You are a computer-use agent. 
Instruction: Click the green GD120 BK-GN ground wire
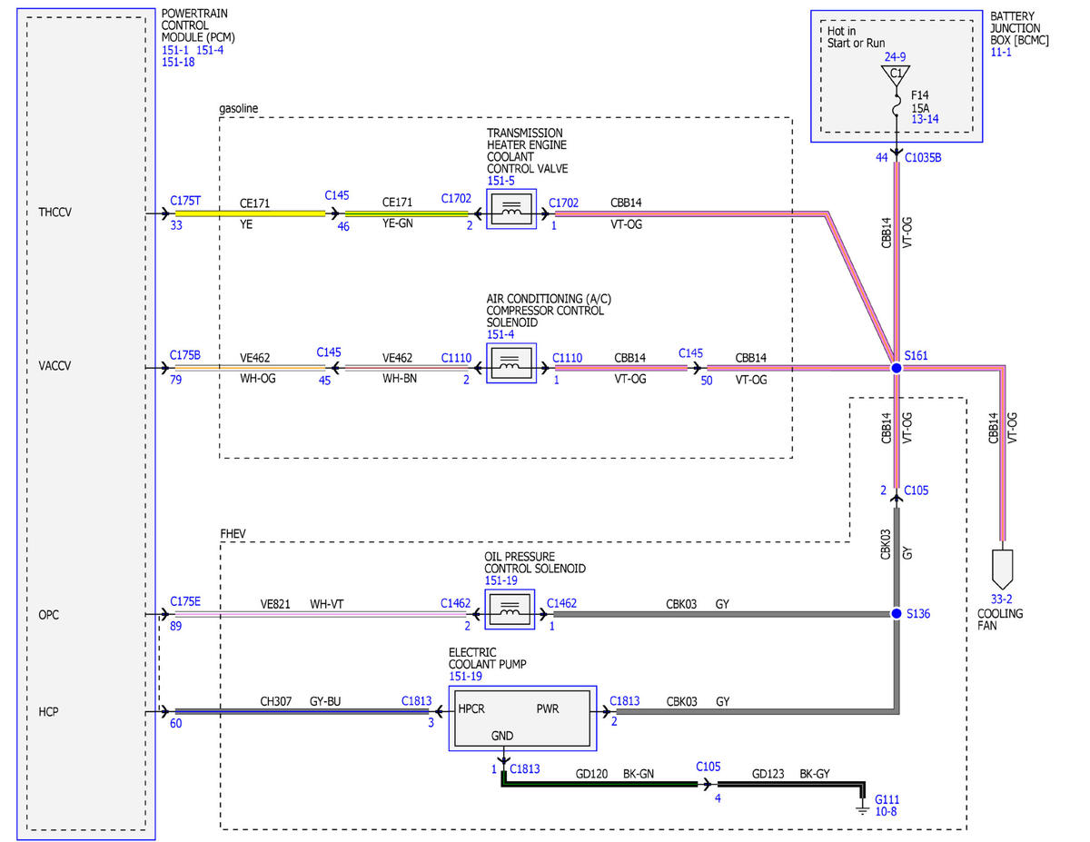[599, 784]
